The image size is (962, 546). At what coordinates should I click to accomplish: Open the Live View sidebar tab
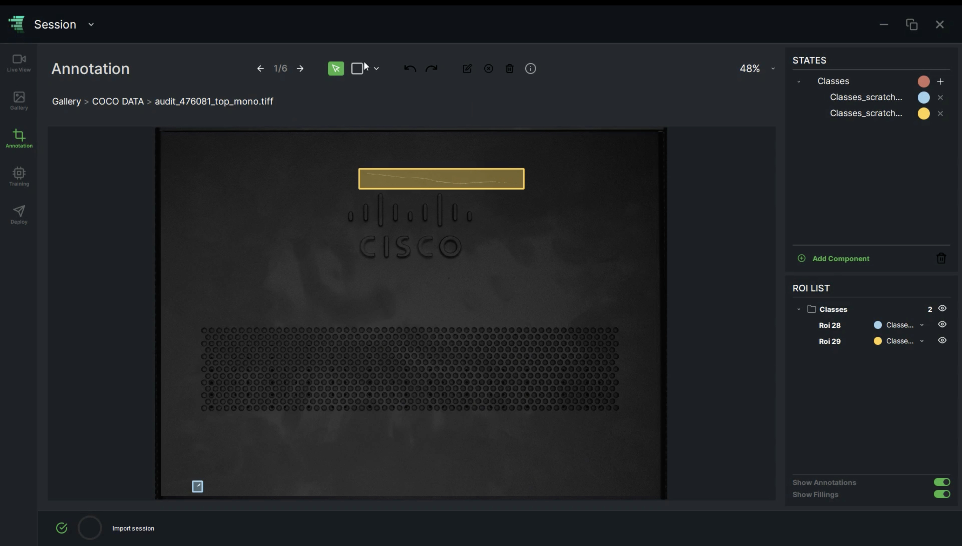19,63
